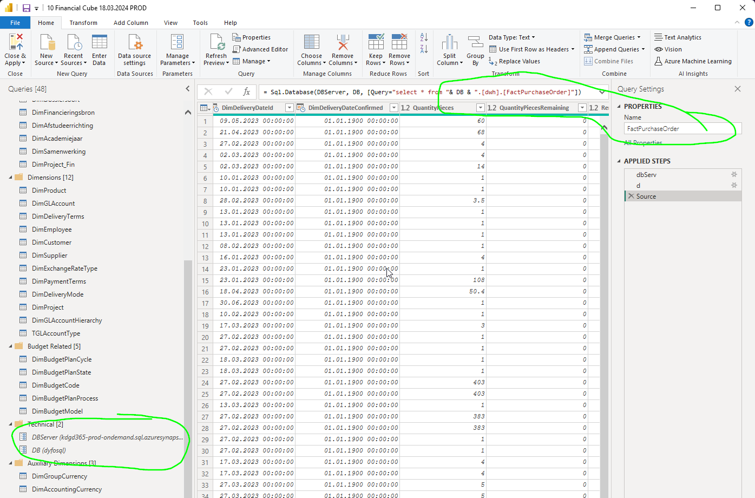Viewport: 755px width, 498px height.
Task: Delete the Source applied step
Action: click(631, 196)
